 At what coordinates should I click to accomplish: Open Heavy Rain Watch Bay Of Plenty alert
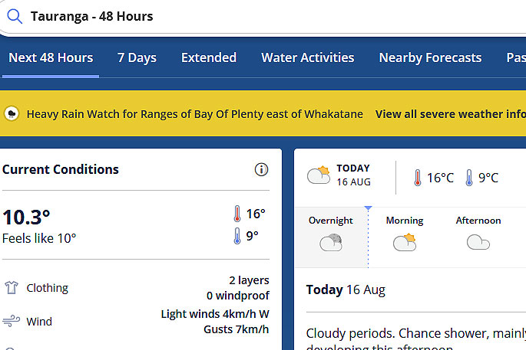tap(195, 114)
